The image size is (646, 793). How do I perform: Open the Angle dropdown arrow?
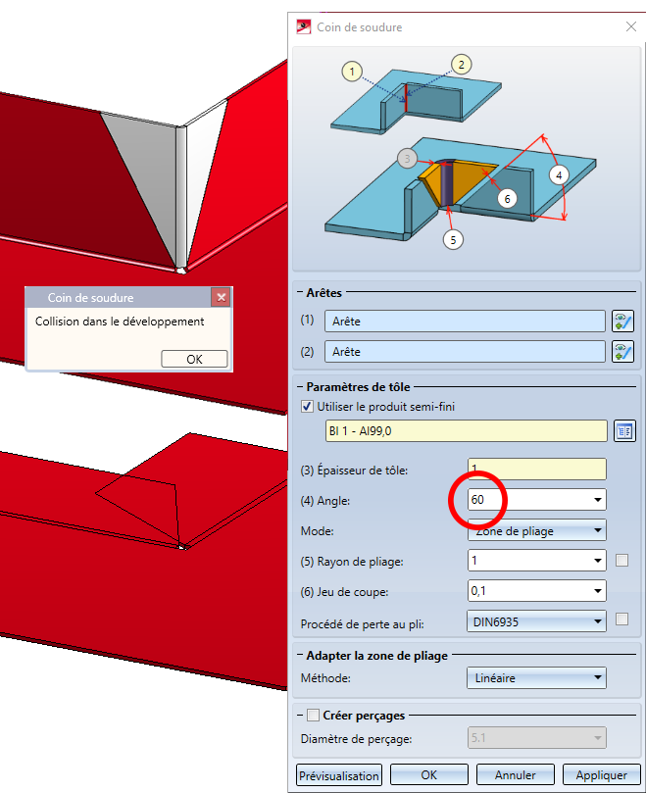point(597,500)
